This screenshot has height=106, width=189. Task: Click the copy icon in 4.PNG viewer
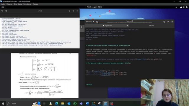coord(2,11)
